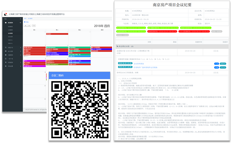This screenshot has height=144, width=232.
Task: Click the blue status pill on the 会议资料准备 row
Action: [216, 64]
